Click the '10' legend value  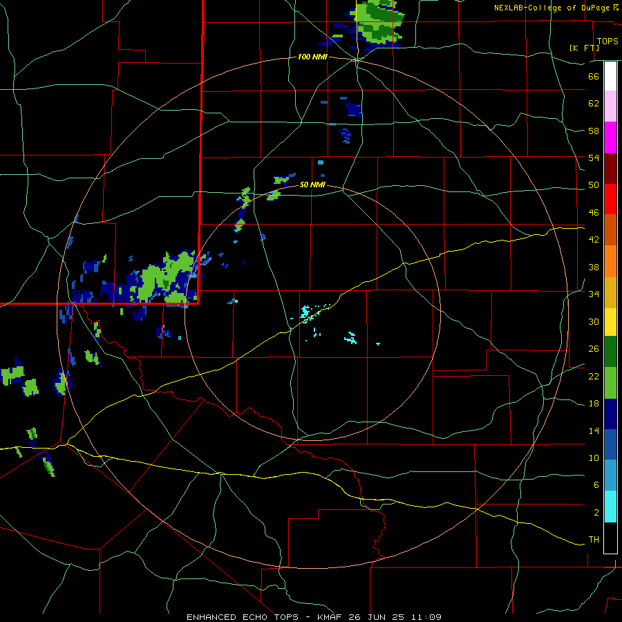(x=594, y=458)
